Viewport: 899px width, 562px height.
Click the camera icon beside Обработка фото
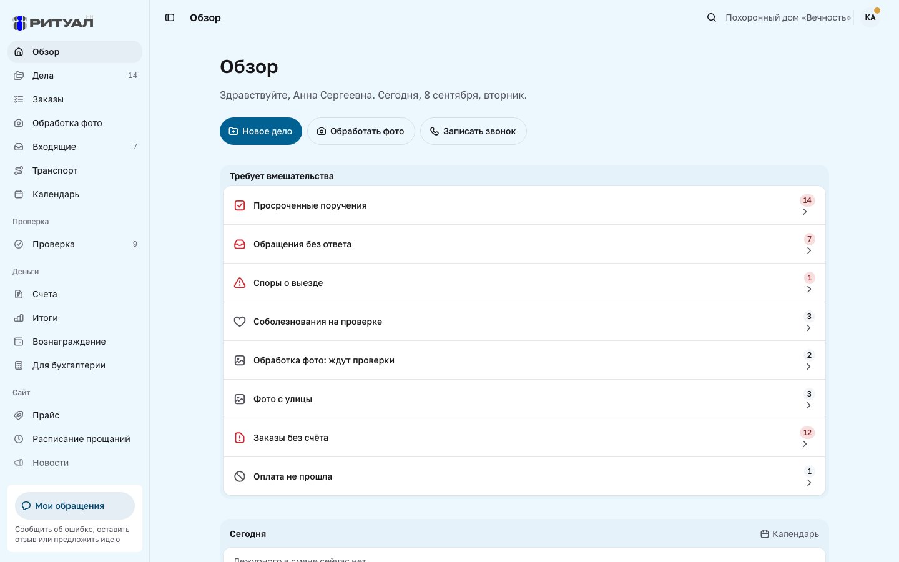coord(19,123)
